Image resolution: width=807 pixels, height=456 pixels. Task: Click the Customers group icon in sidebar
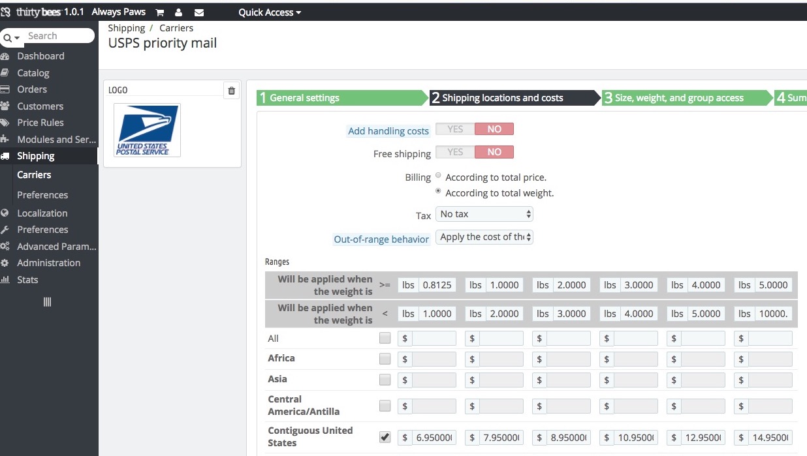(x=5, y=106)
